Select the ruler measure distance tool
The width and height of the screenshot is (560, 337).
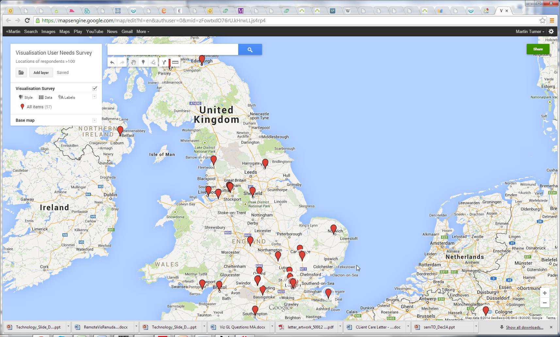point(175,62)
